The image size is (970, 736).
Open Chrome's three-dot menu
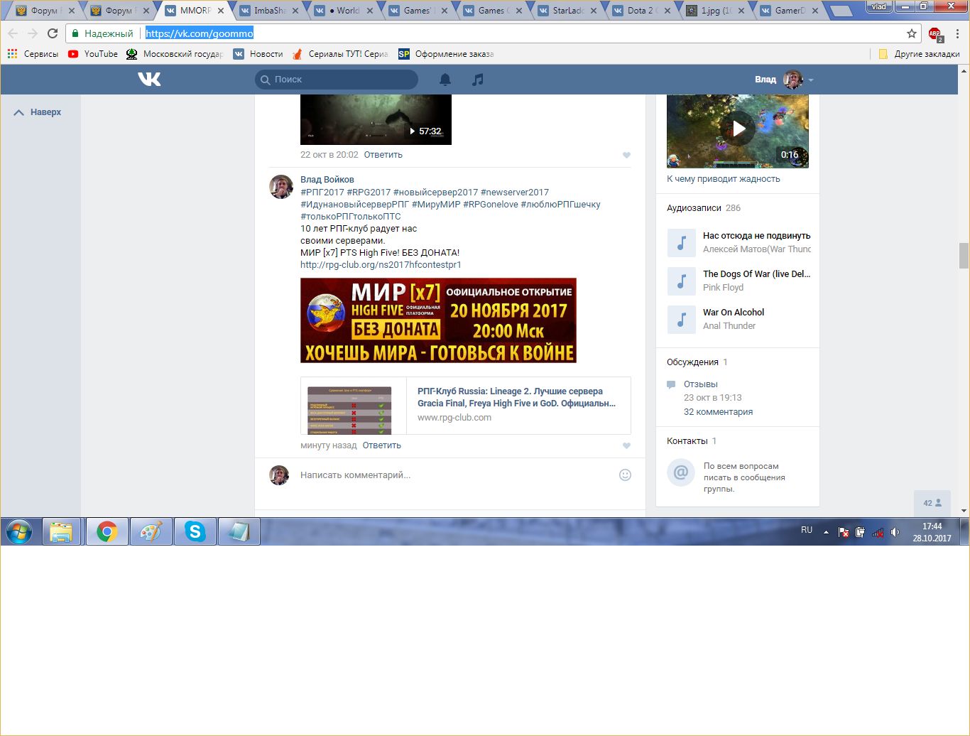tap(957, 33)
